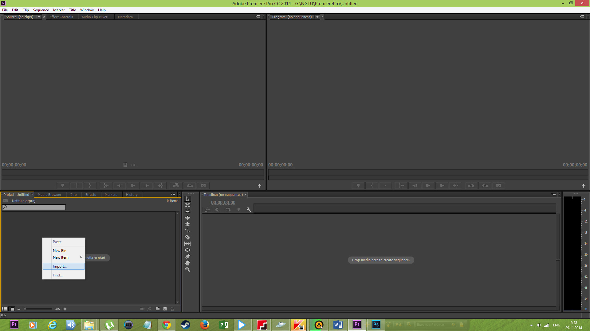Toggle Snap magnet in Timeline
This screenshot has height=331, width=590.
point(218,210)
